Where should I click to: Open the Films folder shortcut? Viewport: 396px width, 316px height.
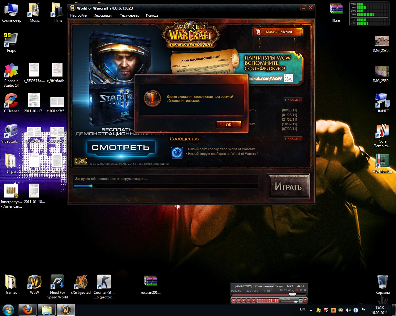coord(58,13)
